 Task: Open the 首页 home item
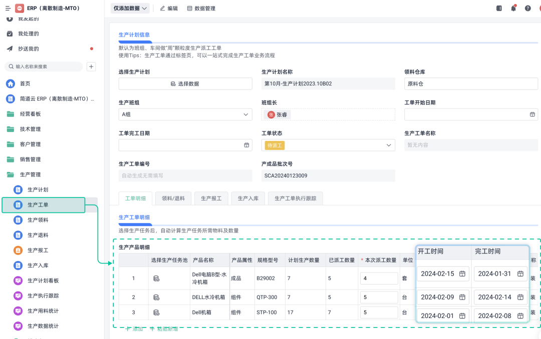point(25,83)
